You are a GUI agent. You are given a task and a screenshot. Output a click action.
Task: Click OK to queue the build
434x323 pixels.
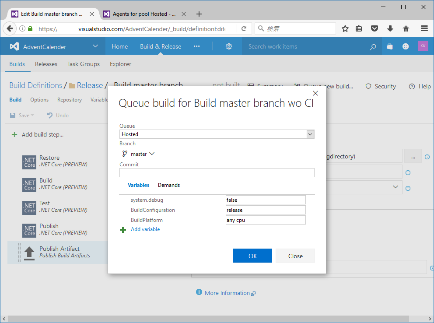pos(252,256)
